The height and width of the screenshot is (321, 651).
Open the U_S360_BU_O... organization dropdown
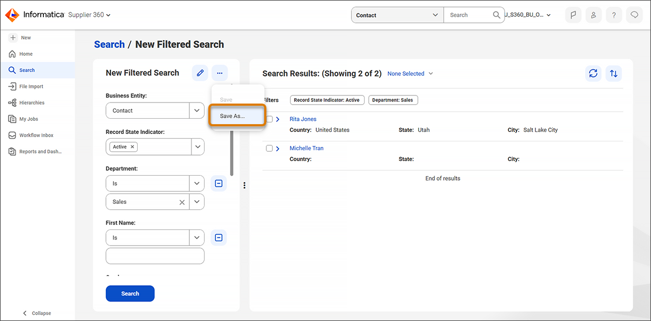[x=527, y=15]
